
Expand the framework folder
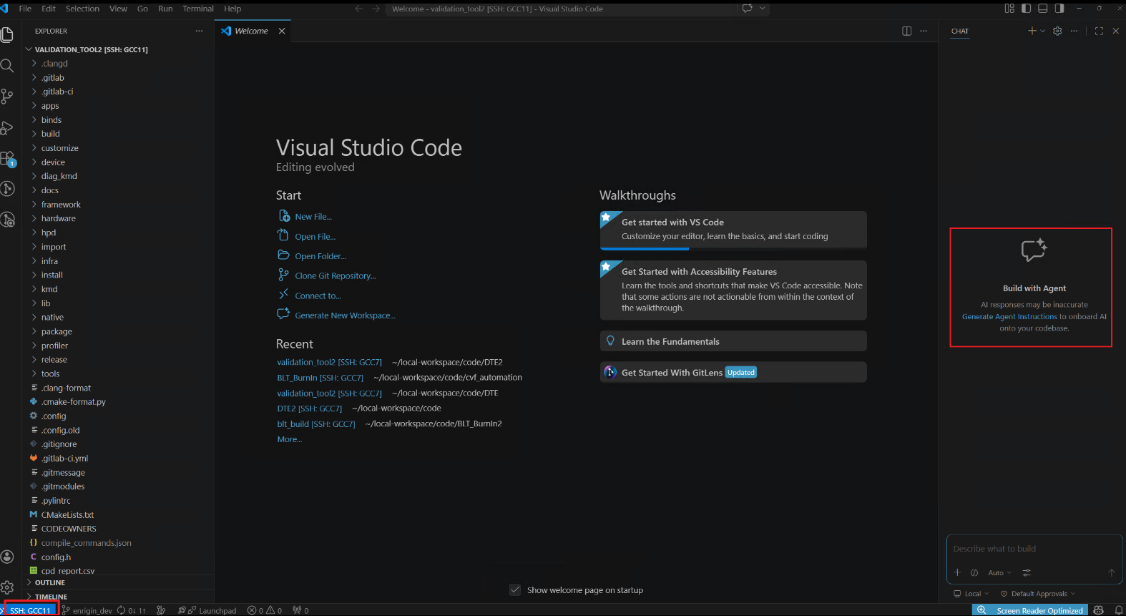point(118,204)
